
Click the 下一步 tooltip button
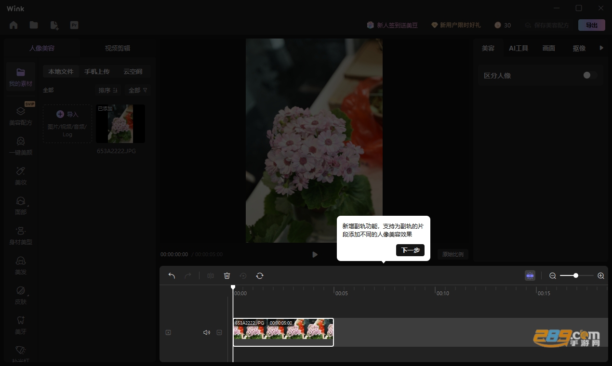coord(410,250)
